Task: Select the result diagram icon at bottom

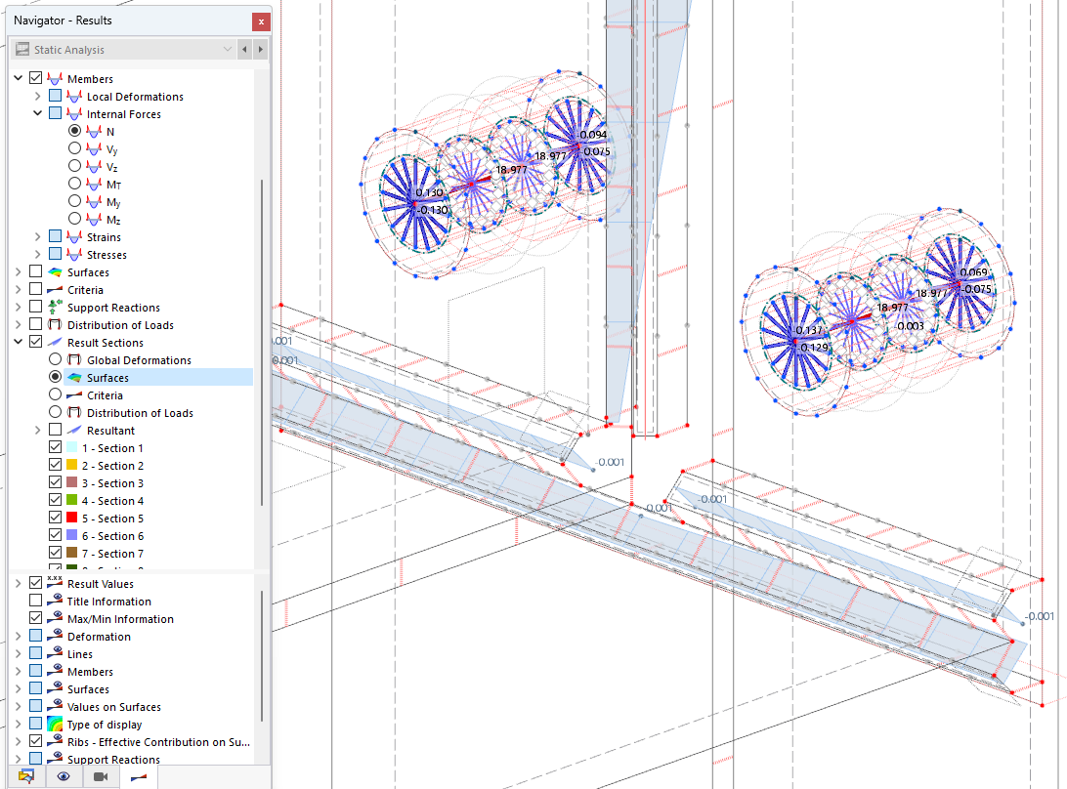Action: (x=138, y=774)
